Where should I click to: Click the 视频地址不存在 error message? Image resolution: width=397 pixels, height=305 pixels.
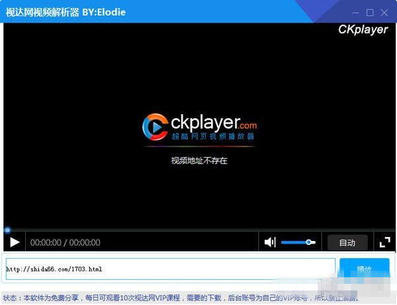coord(199,160)
